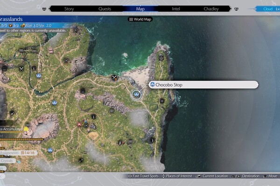Viewport: 280px width, 186px height.
Task: Select the Cloud character tab
Action: pos(267,9)
